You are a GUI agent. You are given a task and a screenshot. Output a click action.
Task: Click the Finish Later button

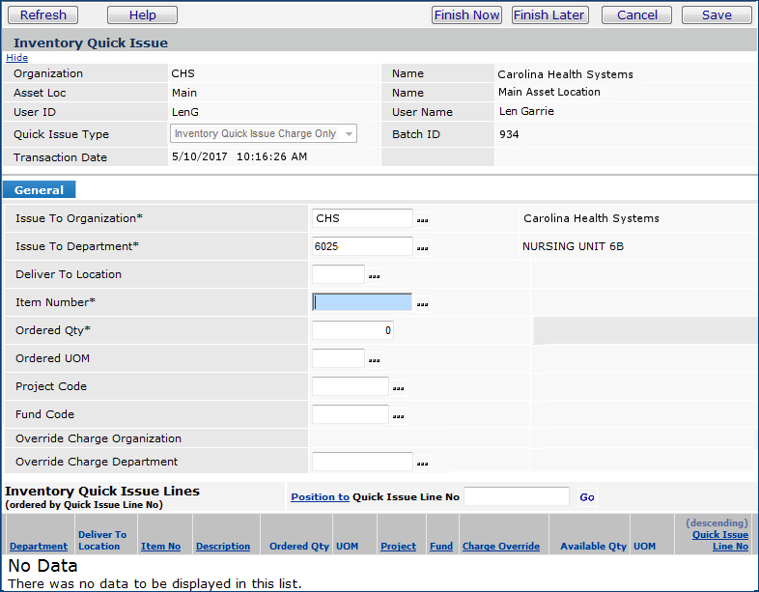click(x=549, y=14)
